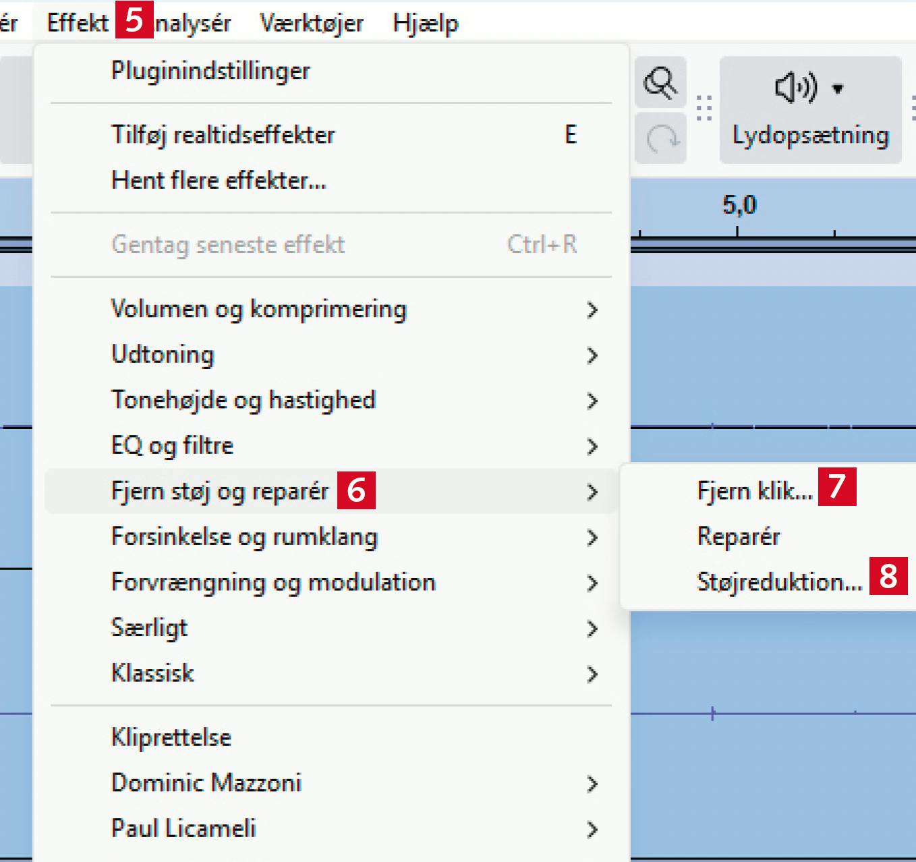Image resolution: width=916 pixels, height=862 pixels.
Task: Choose Støjreduktion... effect
Action: coord(779,581)
